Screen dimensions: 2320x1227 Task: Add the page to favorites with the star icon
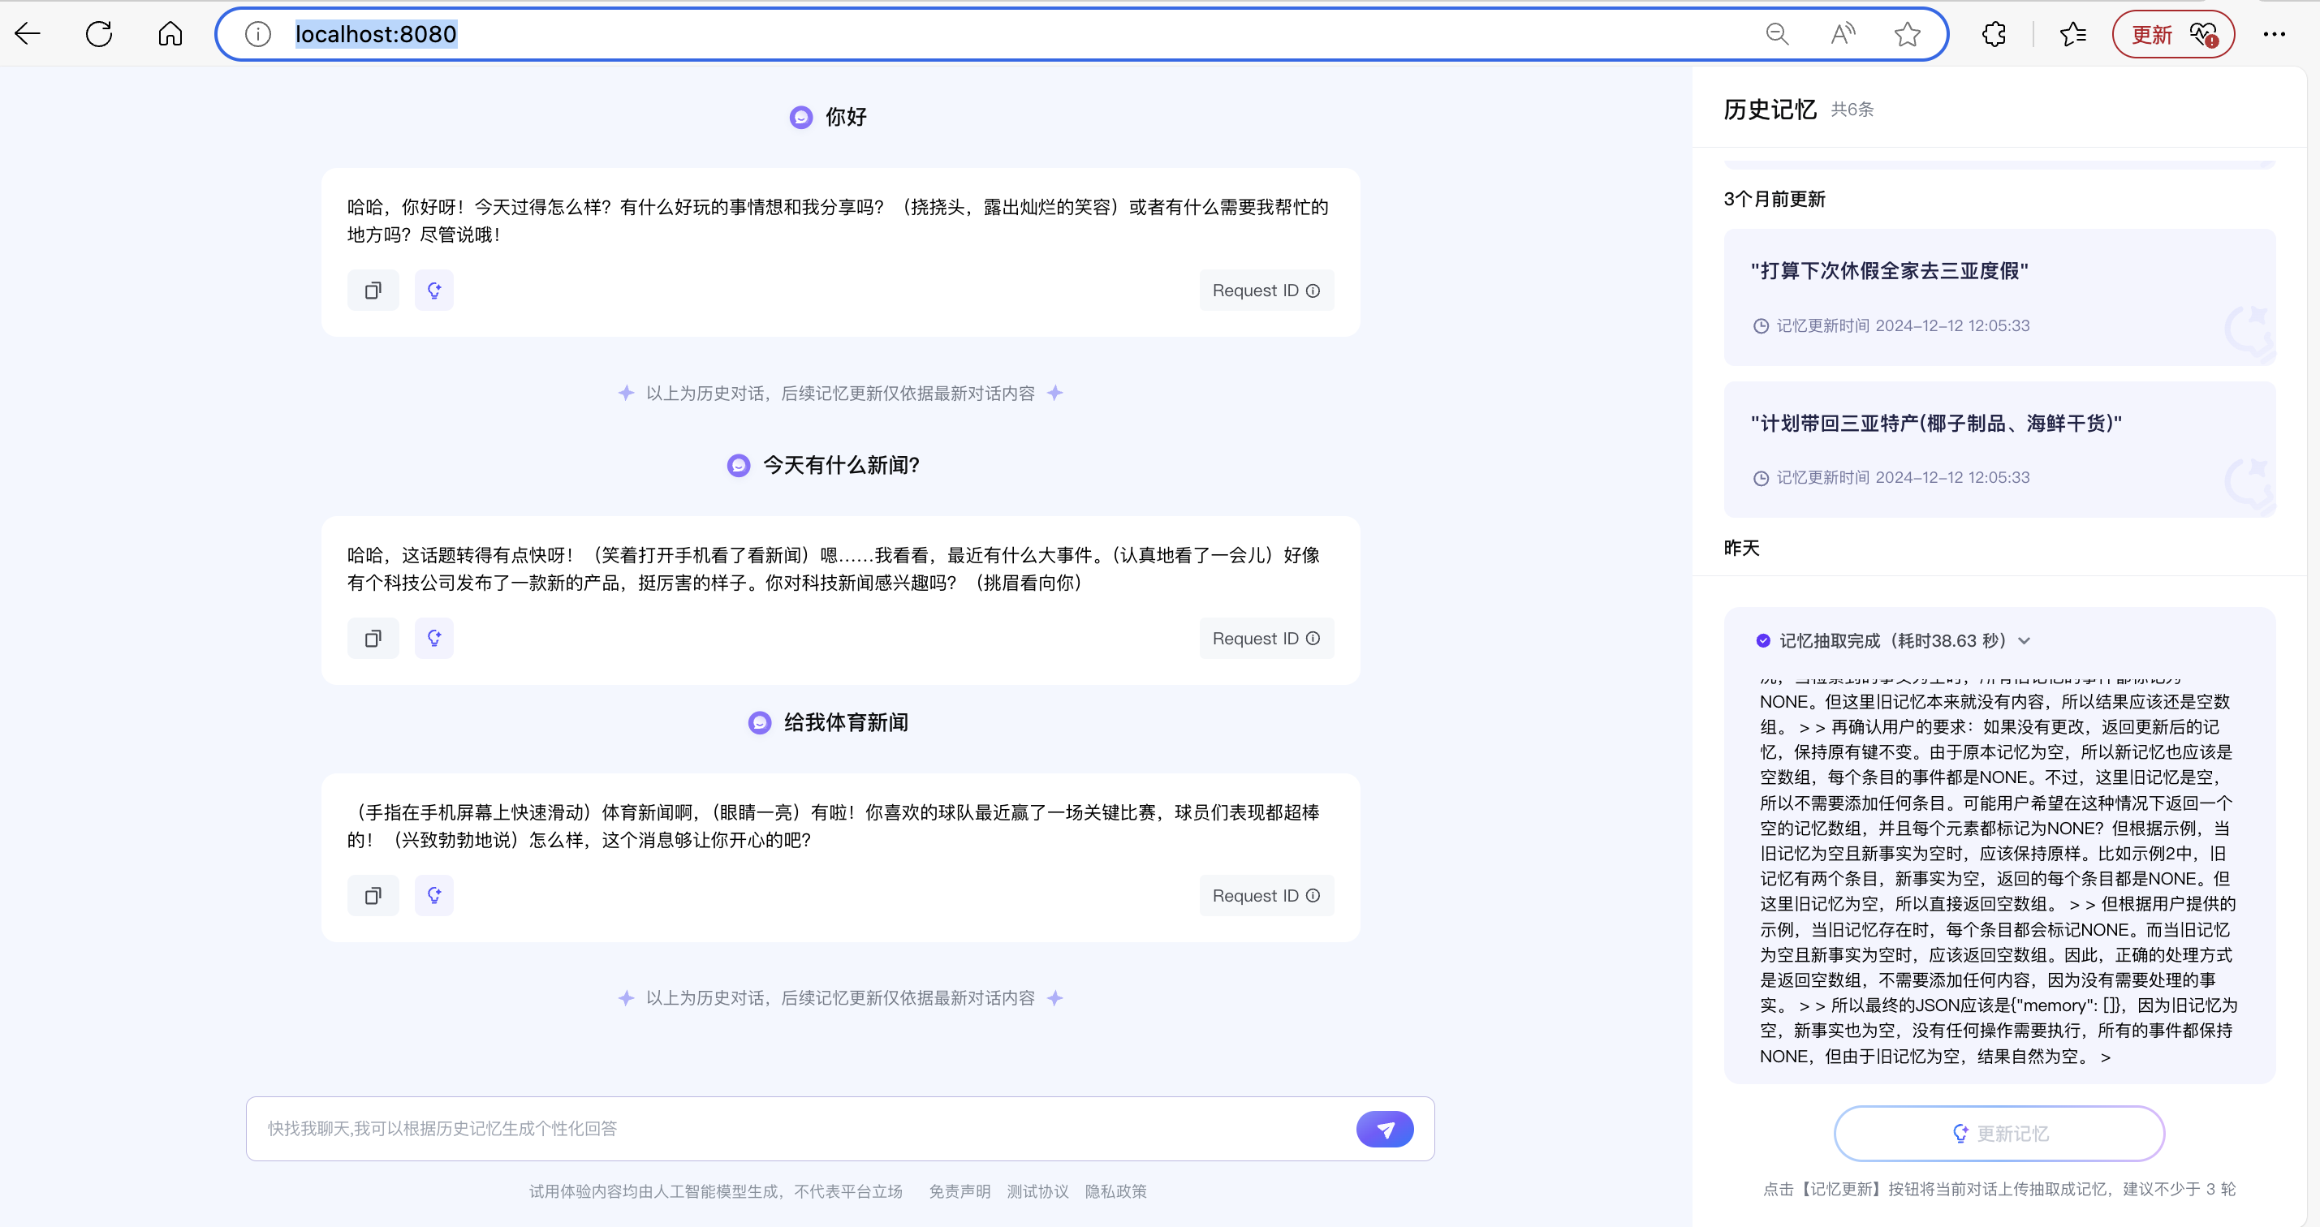pos(1907,34)
